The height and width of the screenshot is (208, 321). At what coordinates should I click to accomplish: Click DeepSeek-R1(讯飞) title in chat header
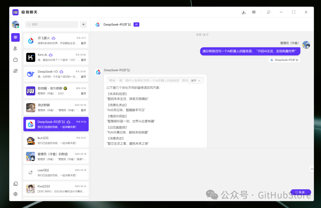117,24
